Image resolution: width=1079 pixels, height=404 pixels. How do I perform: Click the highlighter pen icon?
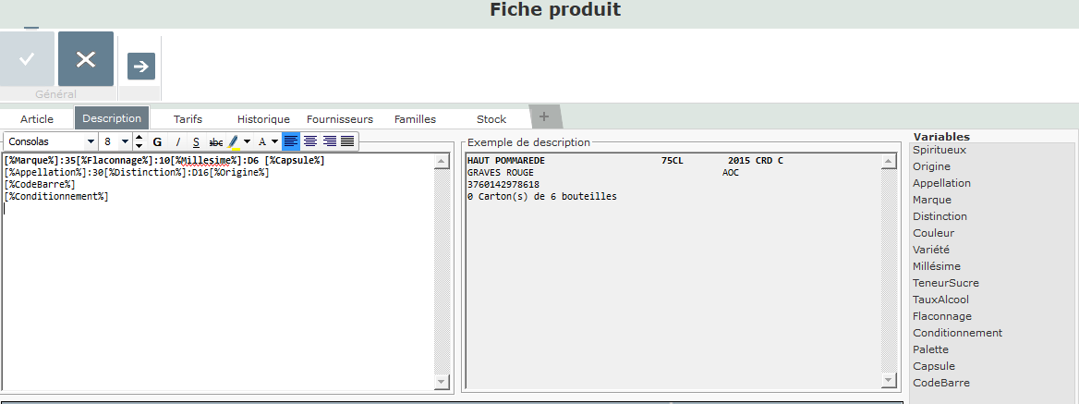(x=234, y=141)
